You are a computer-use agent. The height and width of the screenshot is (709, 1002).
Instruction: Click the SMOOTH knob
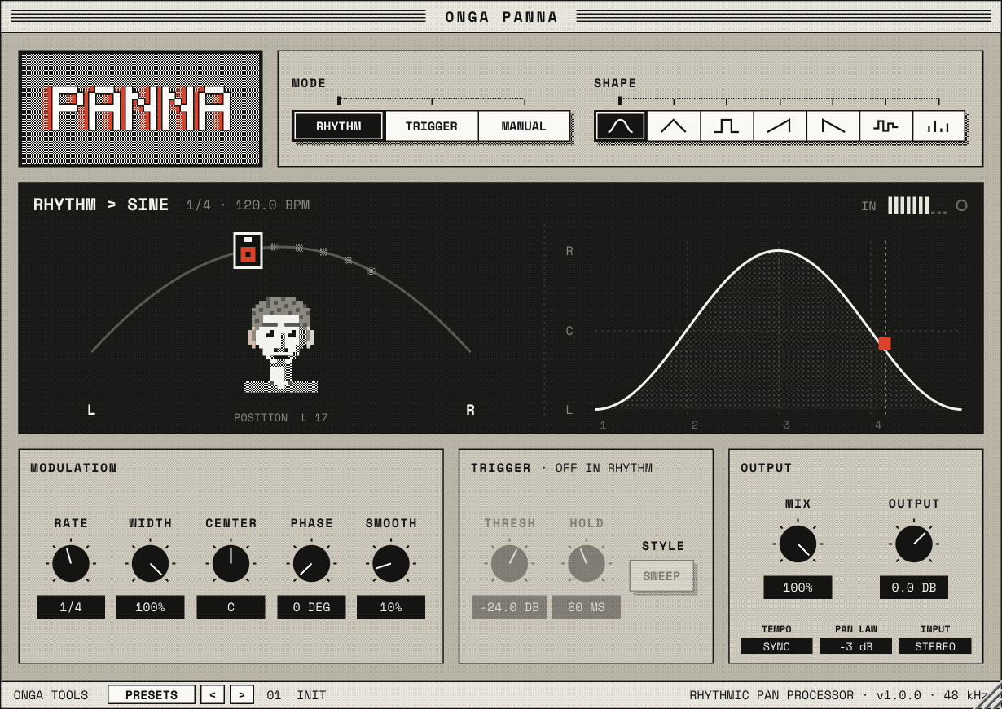[x=391, y=563]
